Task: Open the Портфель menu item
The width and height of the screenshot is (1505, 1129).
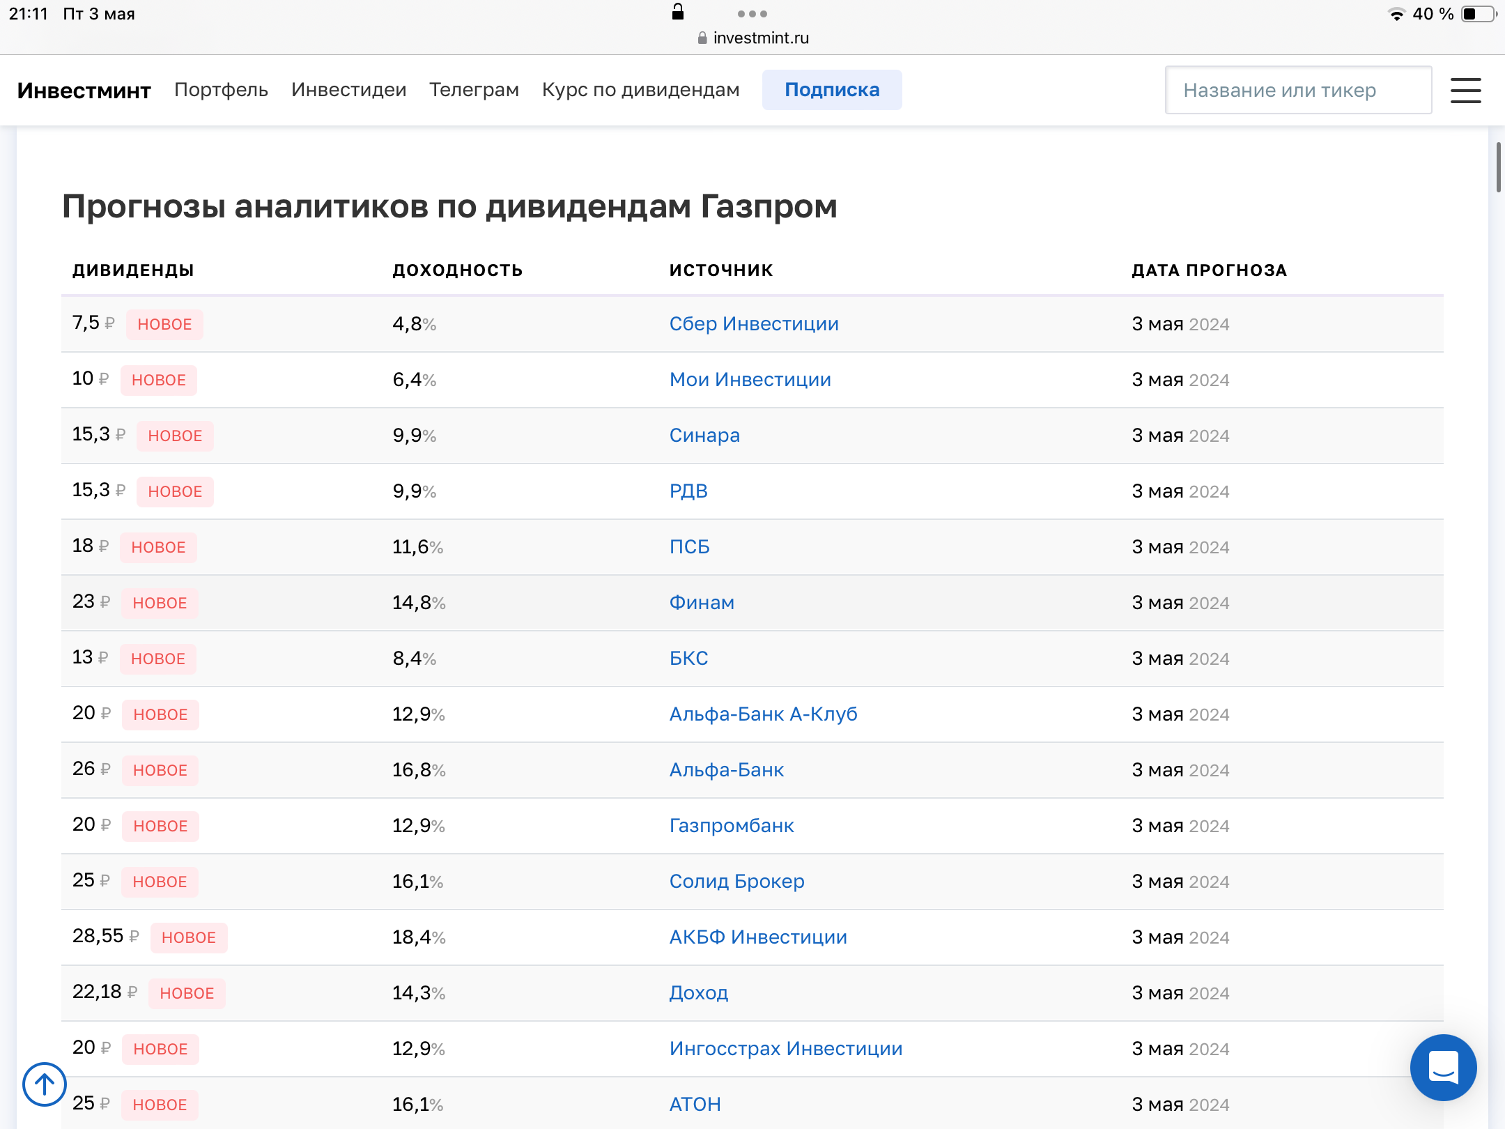Action: coord(221,90)
